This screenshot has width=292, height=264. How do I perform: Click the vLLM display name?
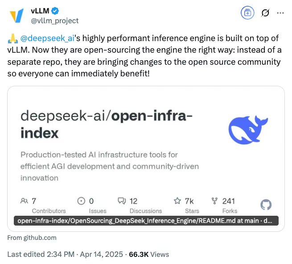click(x=40, y=11)
